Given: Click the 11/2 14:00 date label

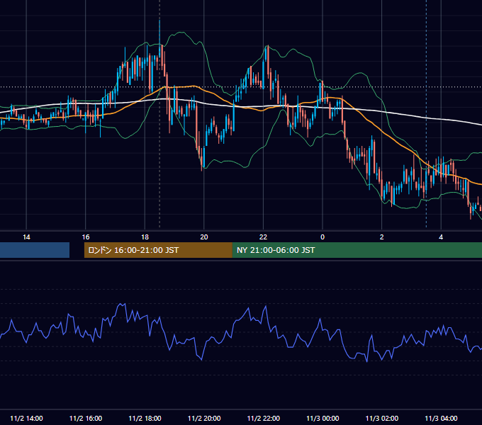Looking at the screenshot, I should [x=26, y=418].
